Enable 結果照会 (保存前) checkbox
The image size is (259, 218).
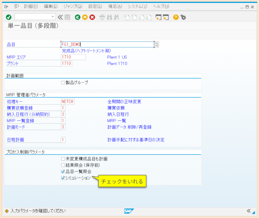click(63, 165)
